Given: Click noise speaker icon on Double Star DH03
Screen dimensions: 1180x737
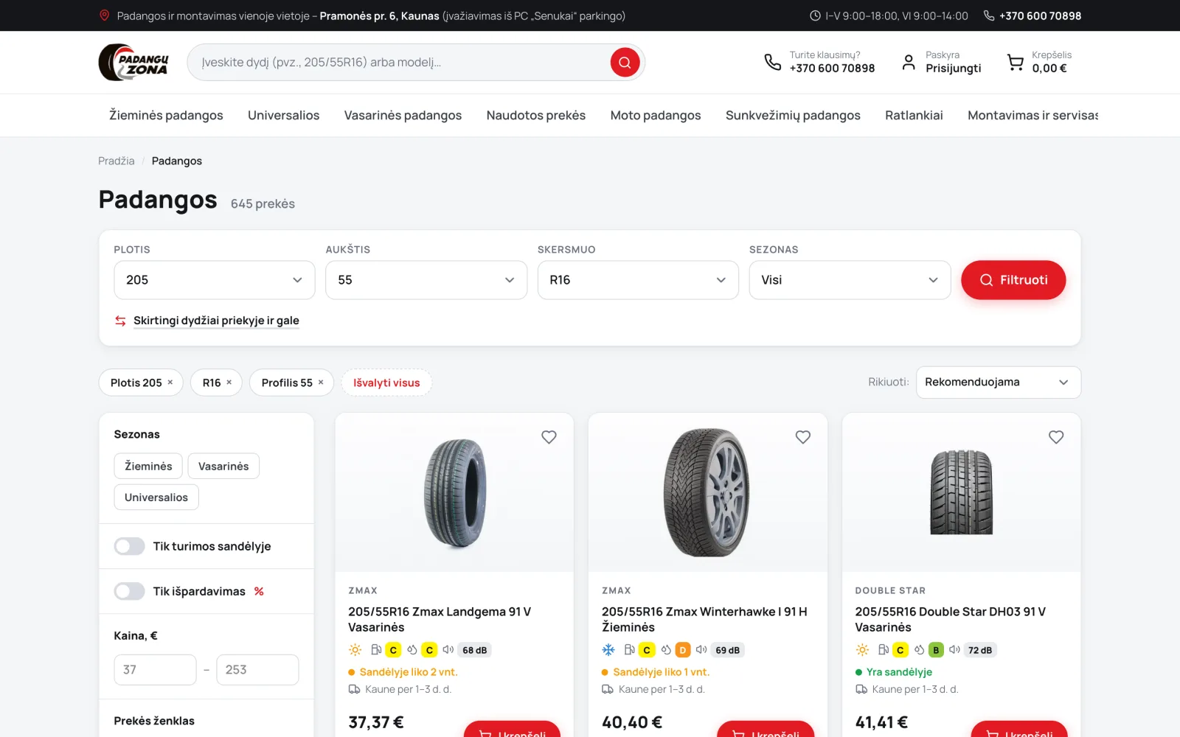Looking at the screenshot, I should click(x=954, y=650).
